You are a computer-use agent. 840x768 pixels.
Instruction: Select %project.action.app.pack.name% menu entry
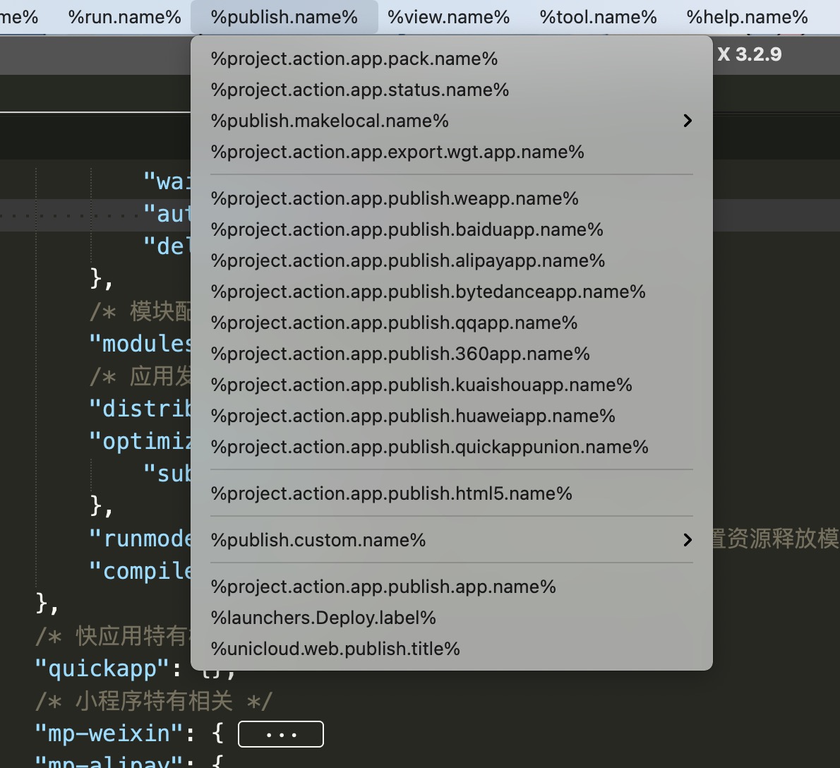click(354, 59)
